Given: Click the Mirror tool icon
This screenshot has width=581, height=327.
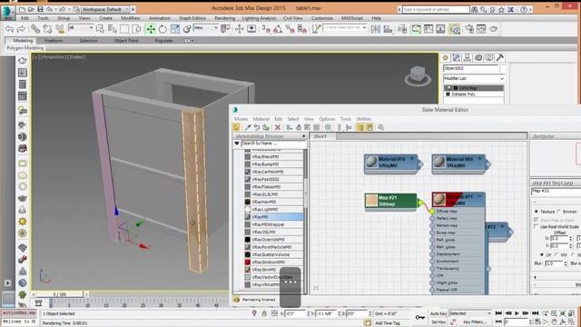Looking at the screenshot, I should 375,29.
